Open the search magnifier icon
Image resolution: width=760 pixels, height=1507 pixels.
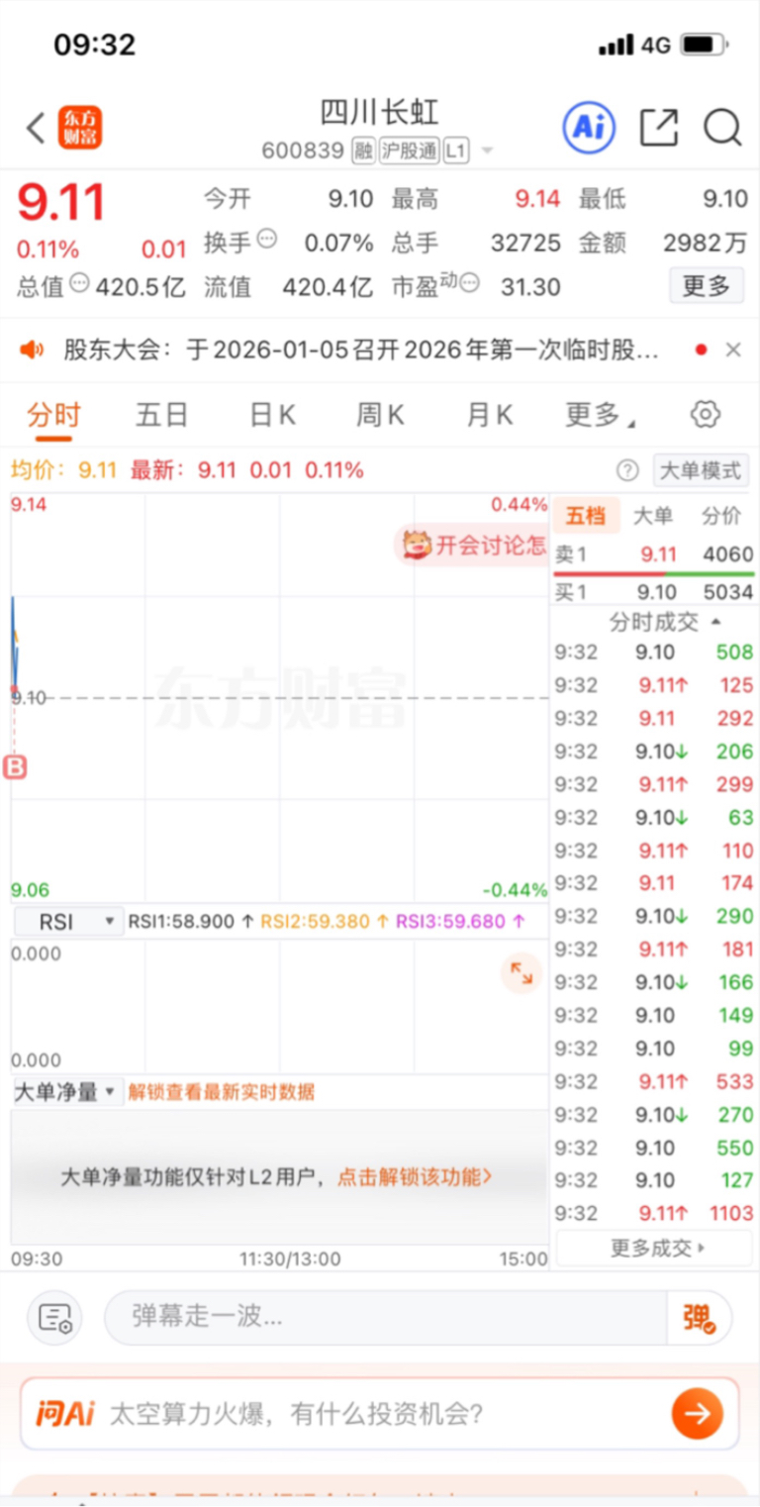click(722, 128)
